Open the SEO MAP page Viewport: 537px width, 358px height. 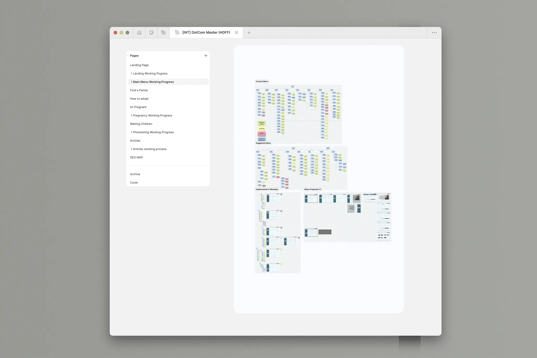[136, 157]
